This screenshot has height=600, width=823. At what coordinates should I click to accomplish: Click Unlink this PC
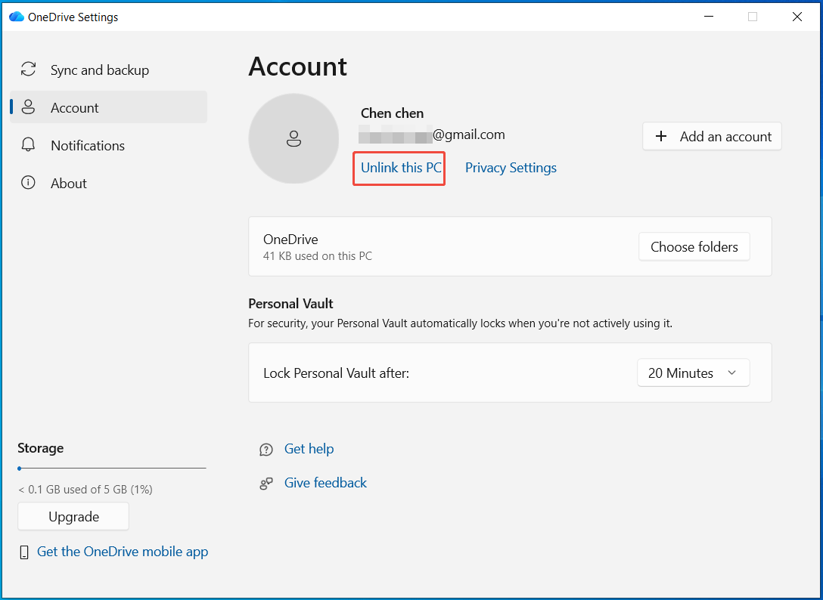point(399,168)
